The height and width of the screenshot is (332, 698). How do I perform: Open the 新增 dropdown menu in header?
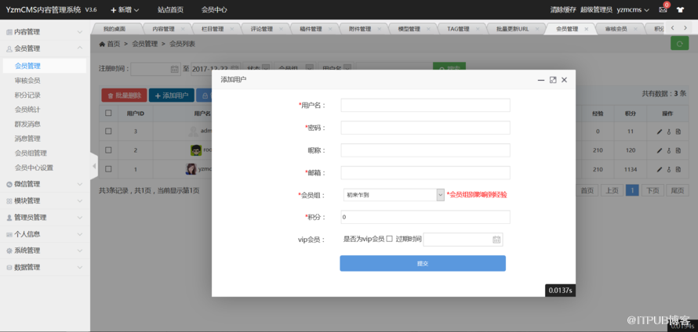(125, 9)
